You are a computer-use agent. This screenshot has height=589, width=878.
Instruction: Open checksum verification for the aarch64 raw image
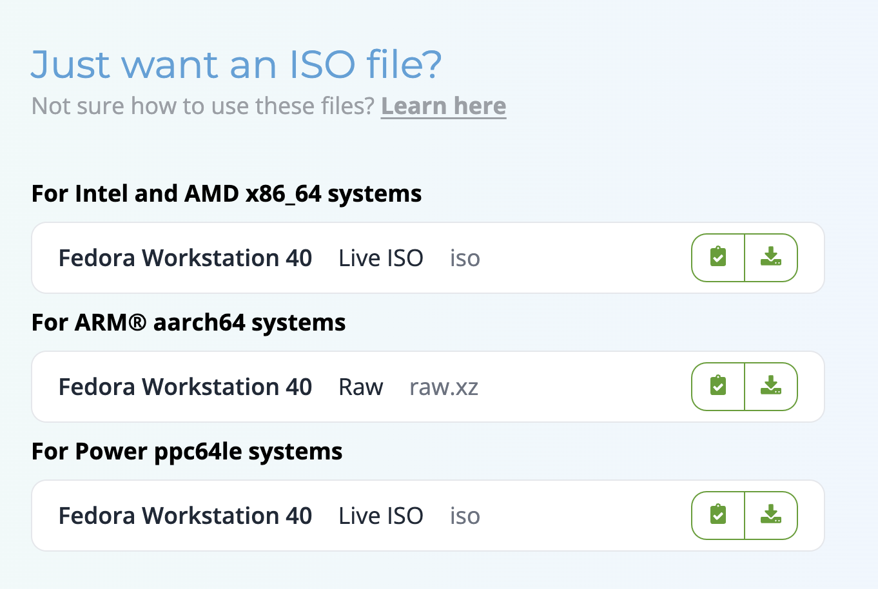718,387
